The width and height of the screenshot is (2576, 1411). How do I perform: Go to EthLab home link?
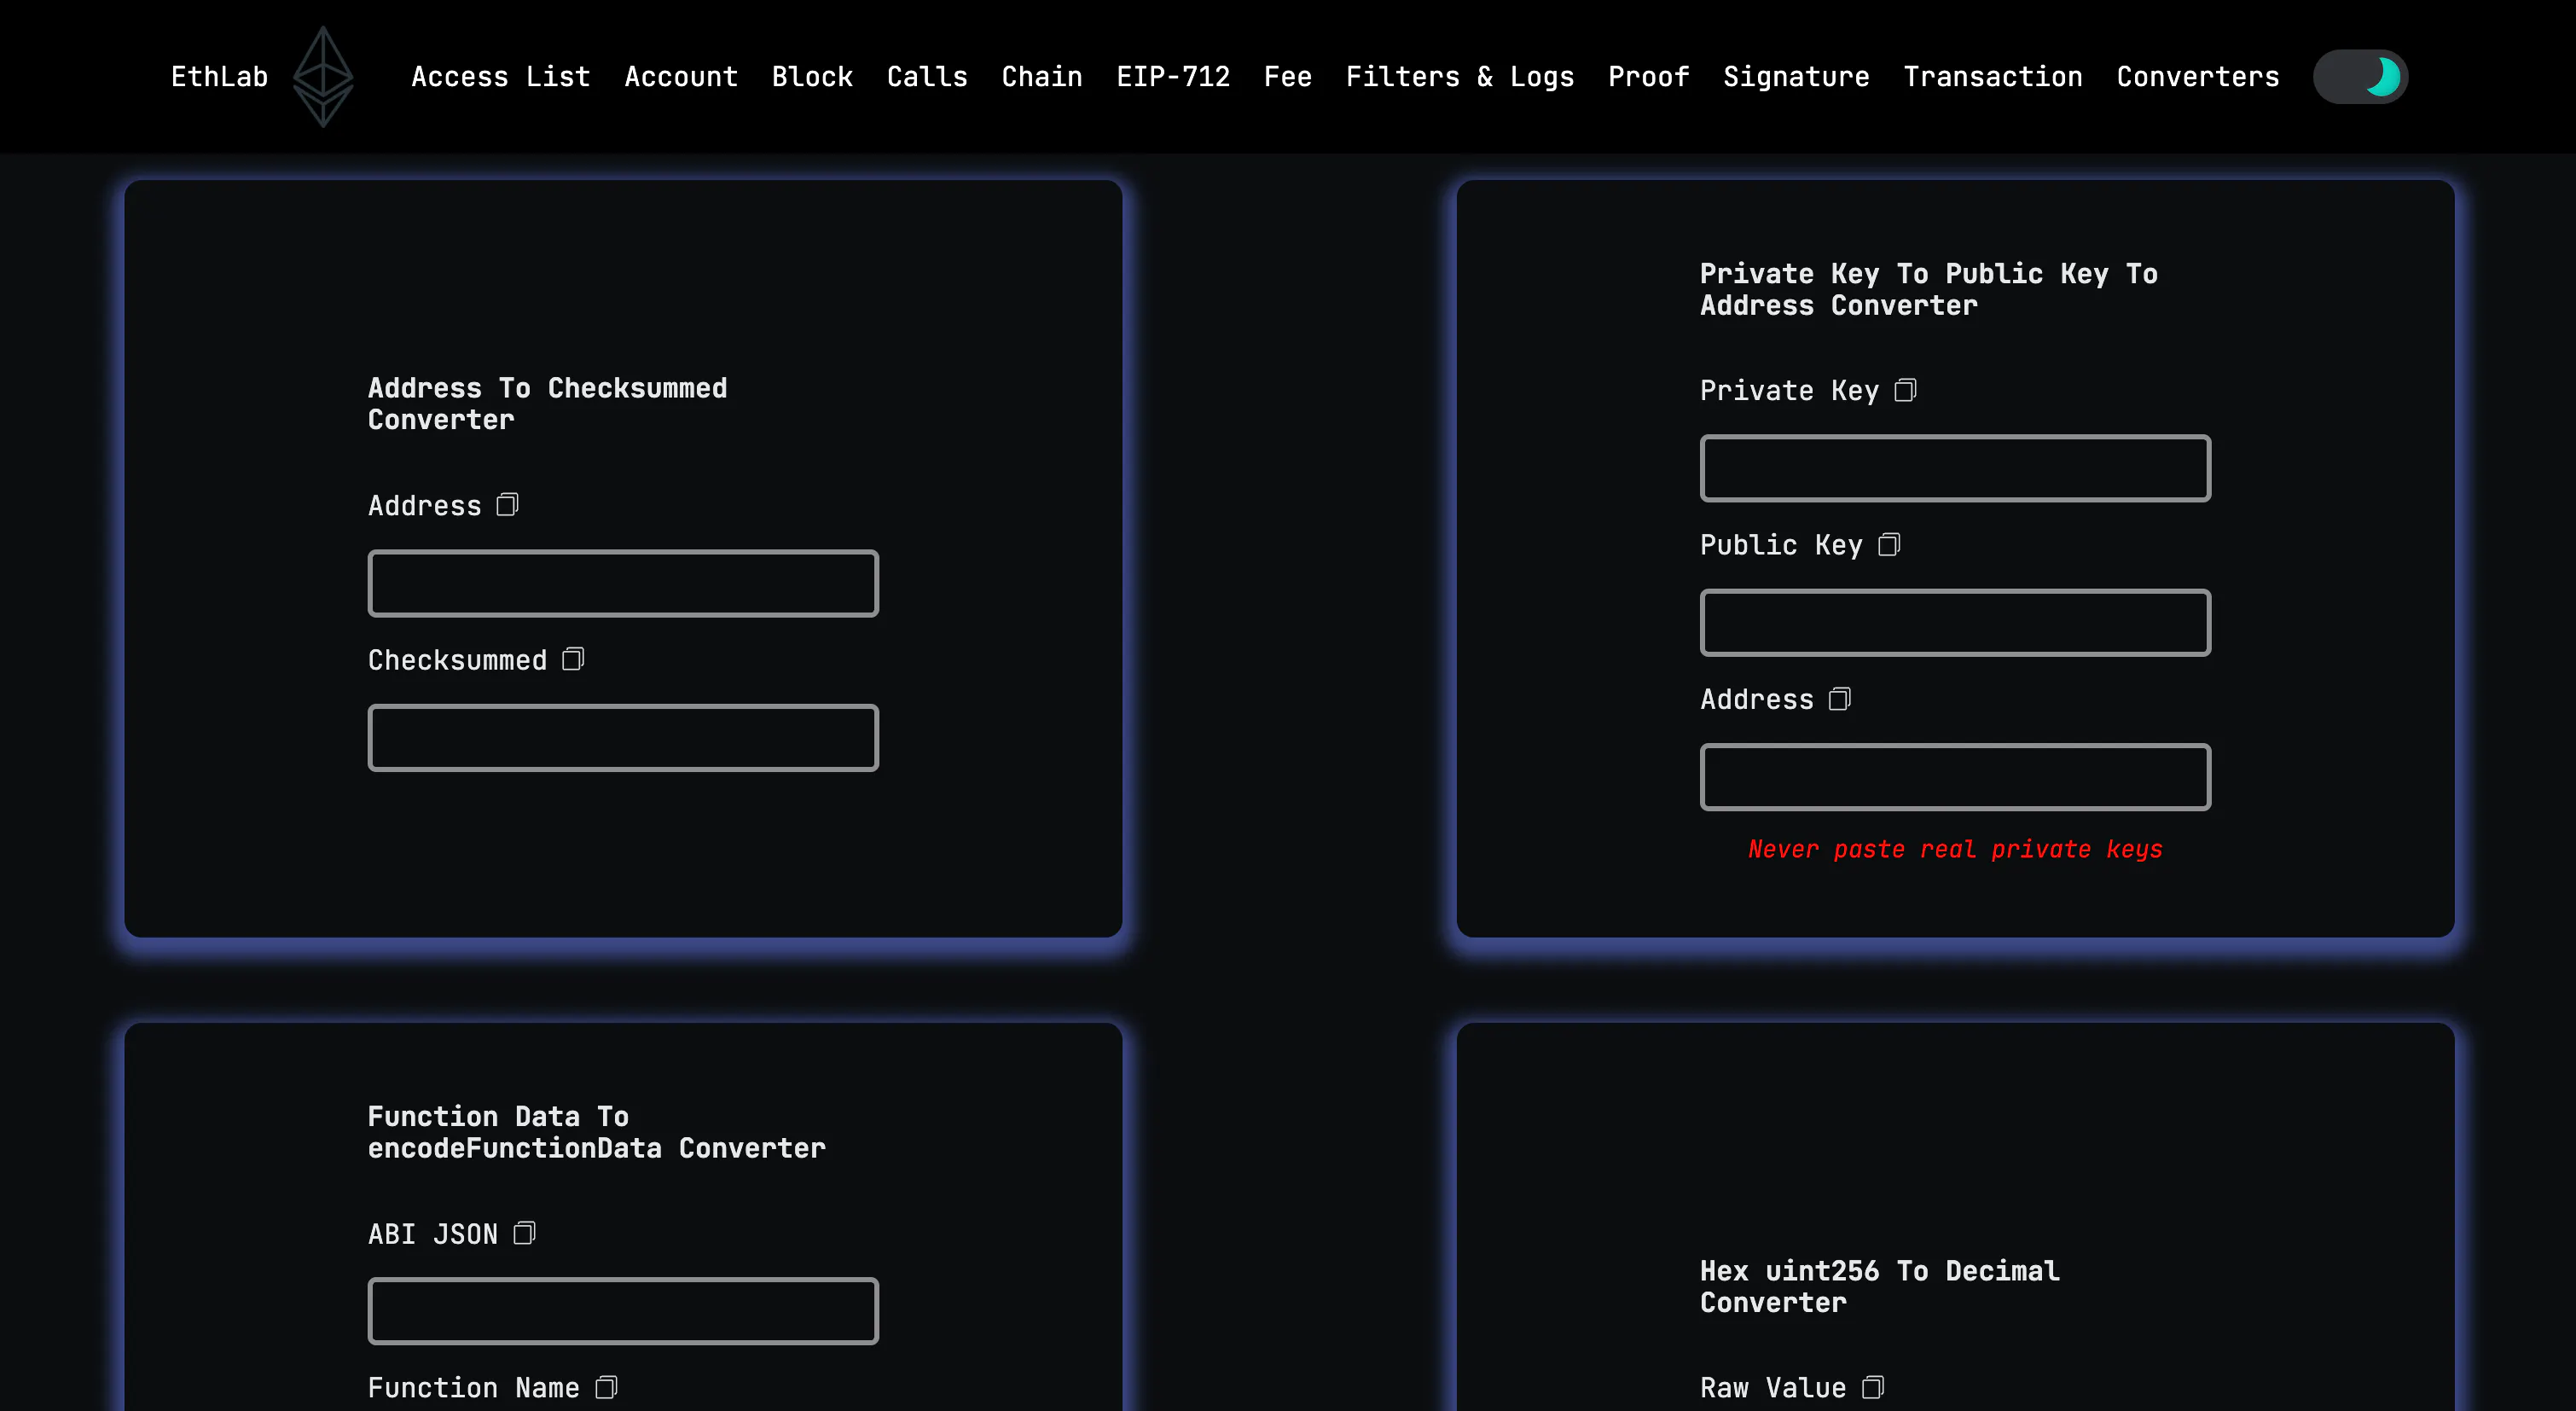[219, 77]
